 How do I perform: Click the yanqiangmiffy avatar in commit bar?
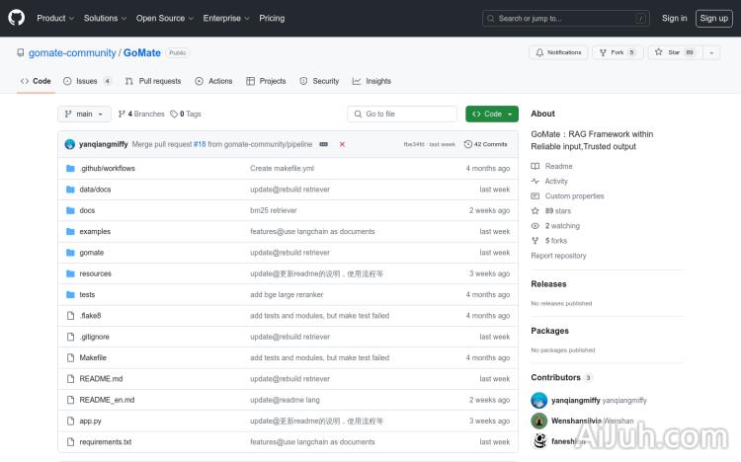pos(70,144)
